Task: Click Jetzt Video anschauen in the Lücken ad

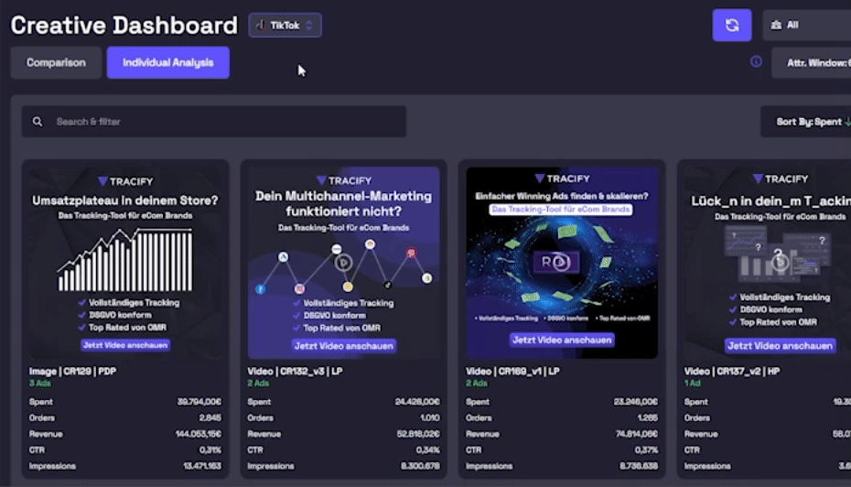Action: coord(780,346)
